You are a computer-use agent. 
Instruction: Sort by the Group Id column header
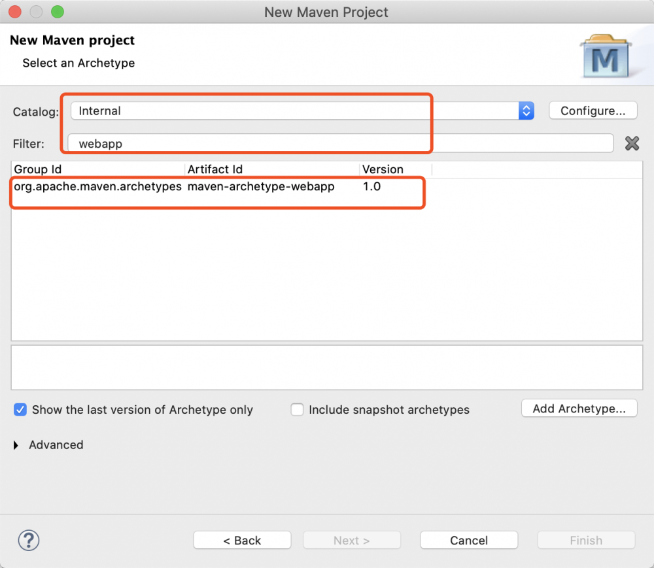(x=97, y=169)
